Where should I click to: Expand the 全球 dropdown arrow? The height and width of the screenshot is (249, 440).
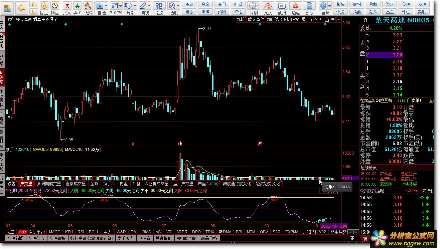point(329,6)
